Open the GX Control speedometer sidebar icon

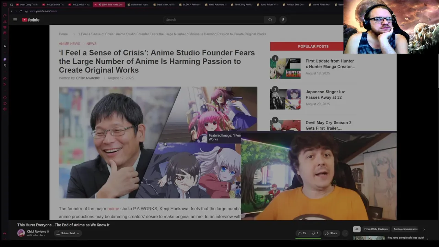[x=5, y=16]
